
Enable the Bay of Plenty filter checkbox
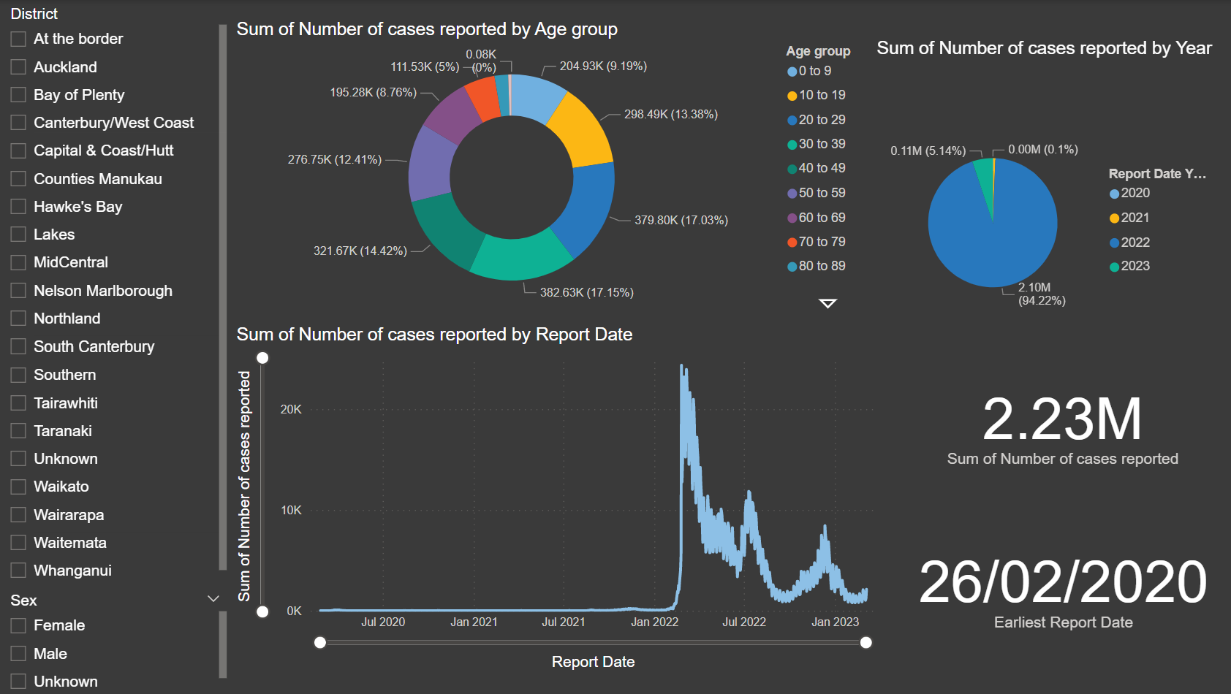(18, 95)
